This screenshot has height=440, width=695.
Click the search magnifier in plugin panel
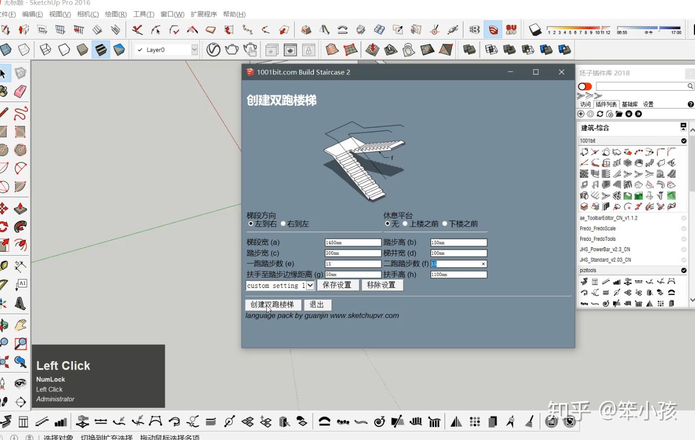[690, 86]
